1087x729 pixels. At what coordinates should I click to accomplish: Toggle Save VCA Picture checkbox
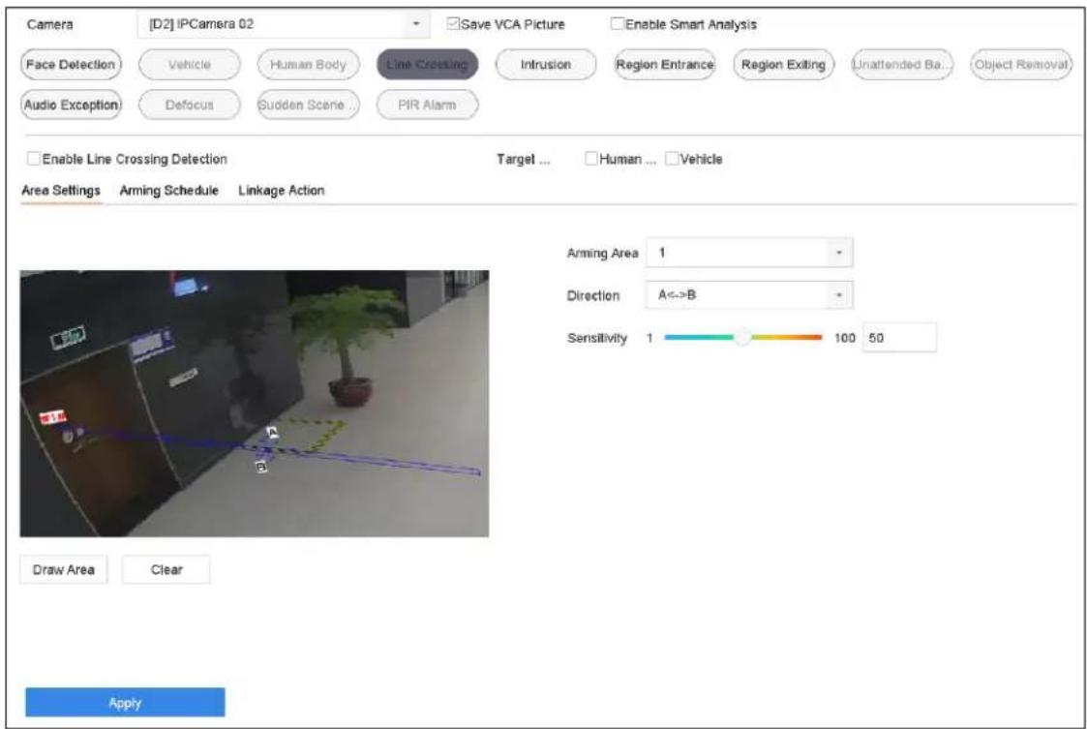coord(453,23)
